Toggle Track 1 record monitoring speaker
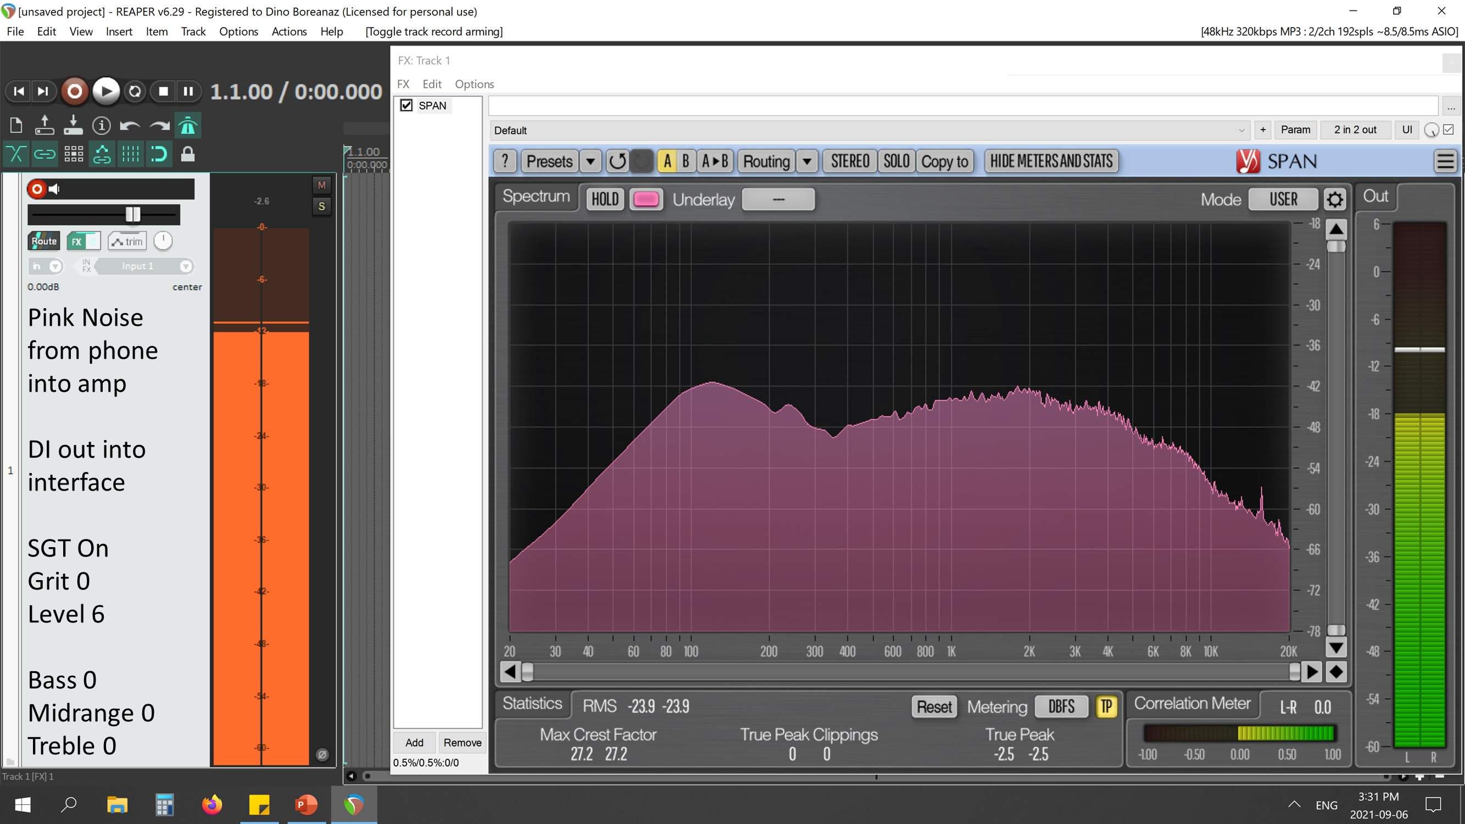 54,189
